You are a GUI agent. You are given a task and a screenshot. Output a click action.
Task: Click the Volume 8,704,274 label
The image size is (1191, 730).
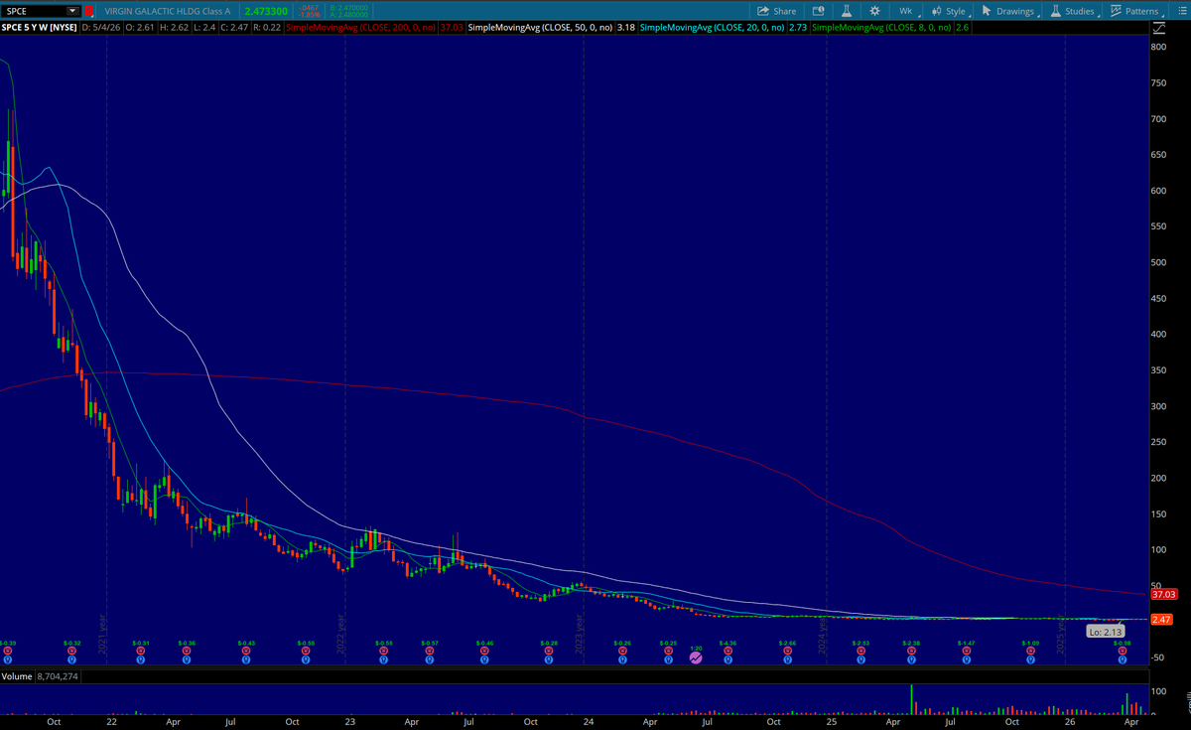point(38,677)
